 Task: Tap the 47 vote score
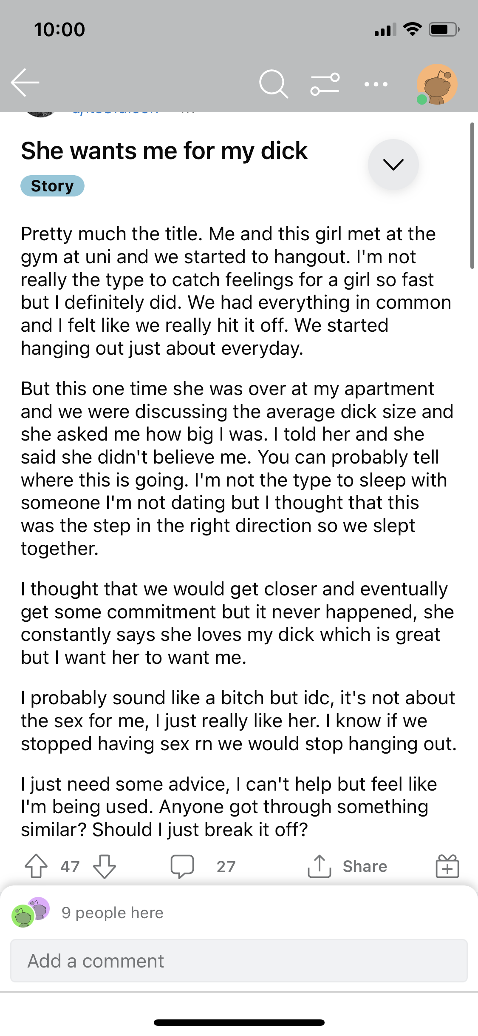70,867
